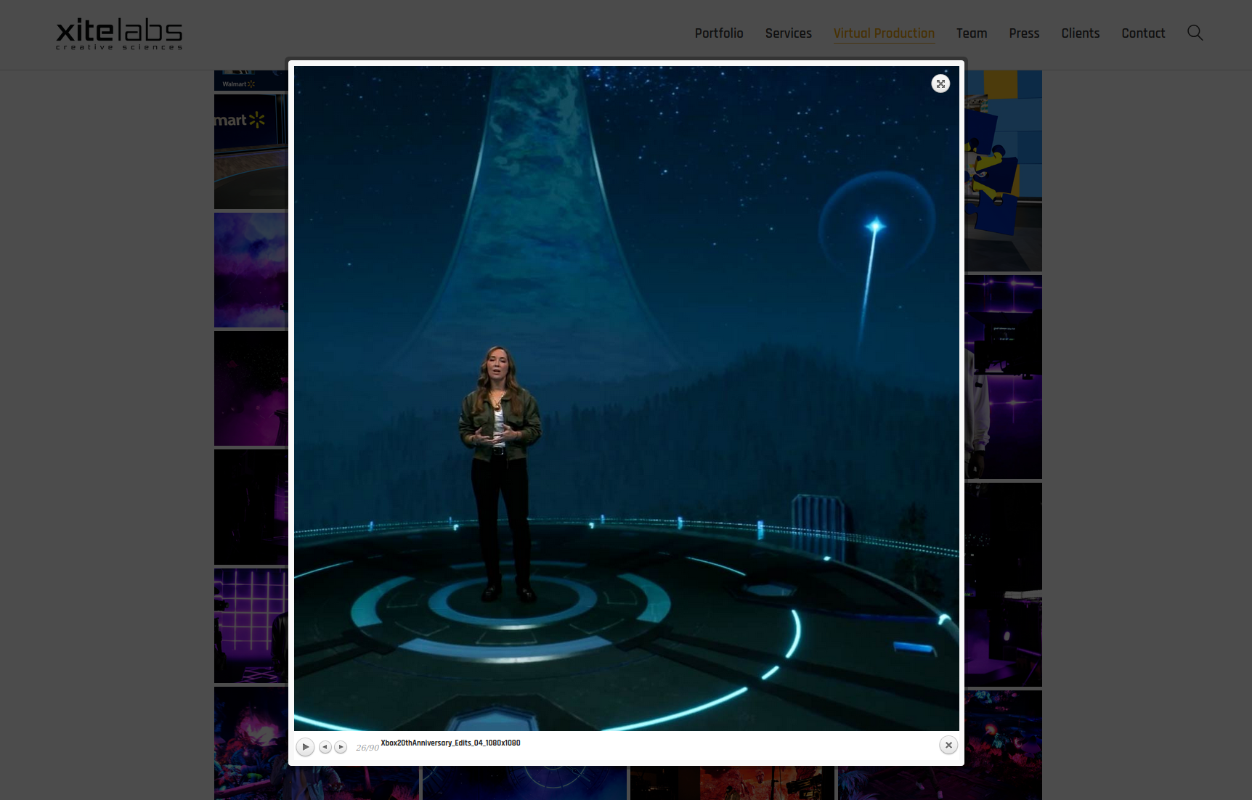The width and height of the screenshot is (1252, 800).
Task: Click the image counter 26/90
Action: click(367, 748)
